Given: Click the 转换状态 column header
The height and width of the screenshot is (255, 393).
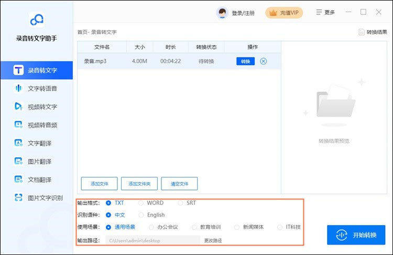Looking at the screenshot, I should [206, 47].
